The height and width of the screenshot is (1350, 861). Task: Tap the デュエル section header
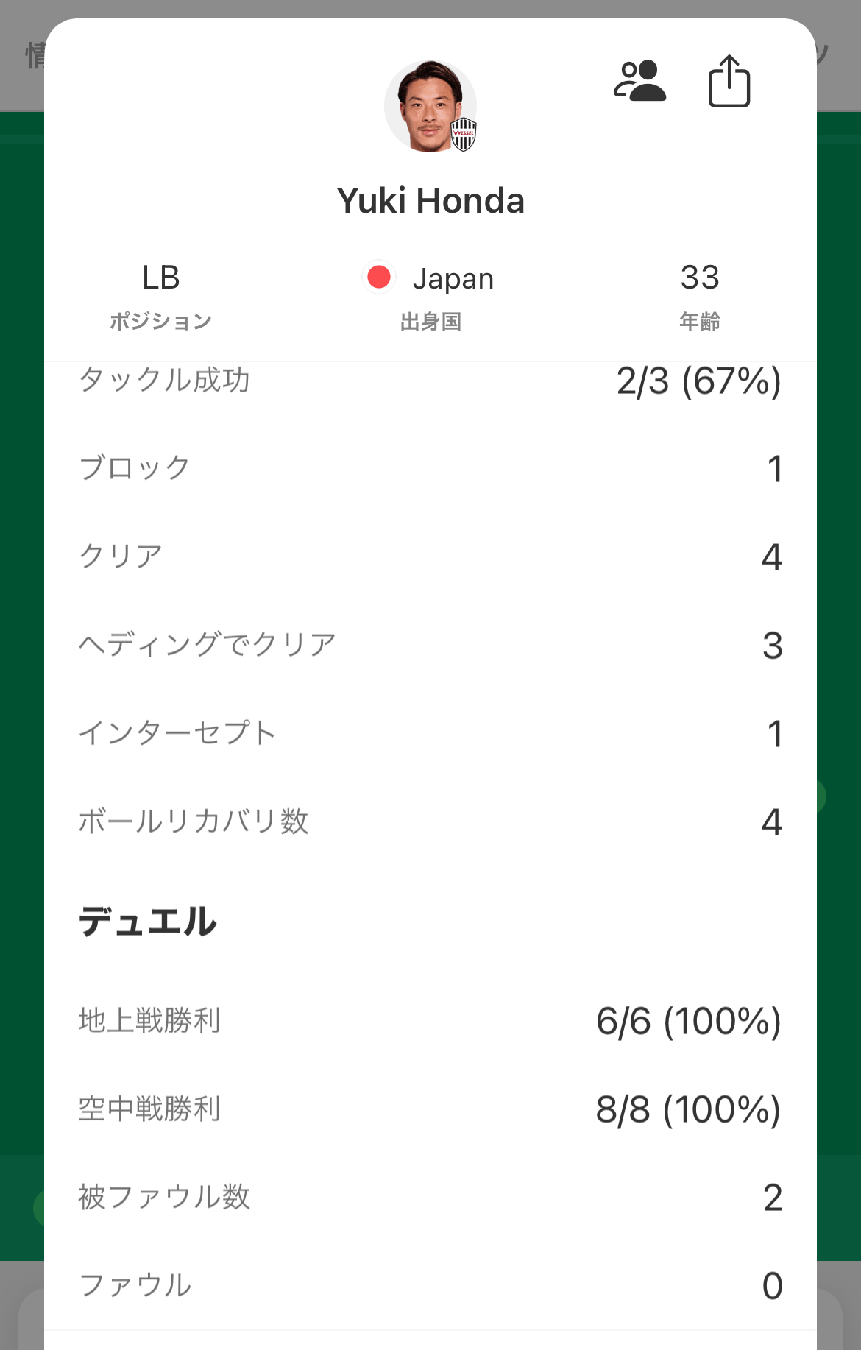(148, 922)
